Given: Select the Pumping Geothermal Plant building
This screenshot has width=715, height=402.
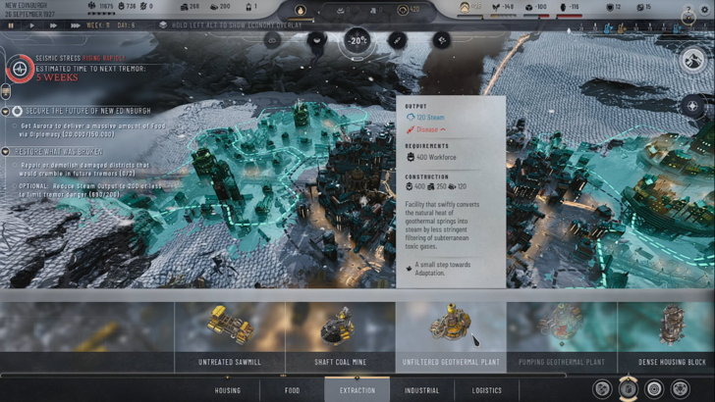Looking at the screenshot, I should tap(562, 337).
